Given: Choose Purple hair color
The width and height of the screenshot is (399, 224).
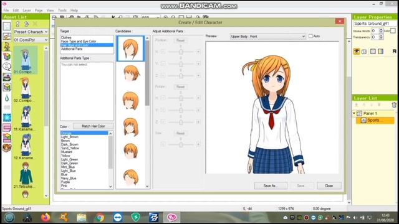Looking at the screenshot, I should tap(65, 182).
